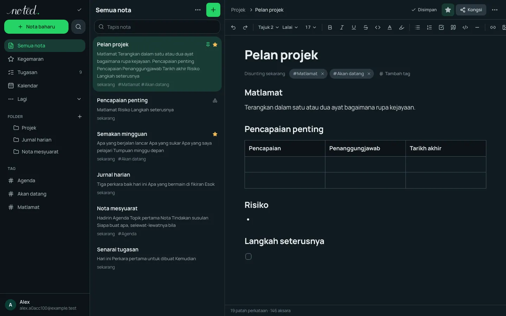
Task: Click Tambah tag
Action: [x=395, y=74]
